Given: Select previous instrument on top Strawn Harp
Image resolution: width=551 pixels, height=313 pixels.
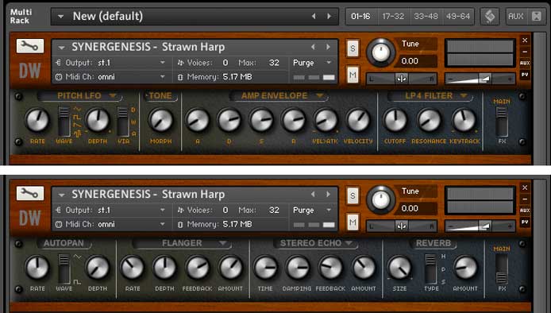Looking at the screenshot, I should pyautogui.click(x=313, y=47).
